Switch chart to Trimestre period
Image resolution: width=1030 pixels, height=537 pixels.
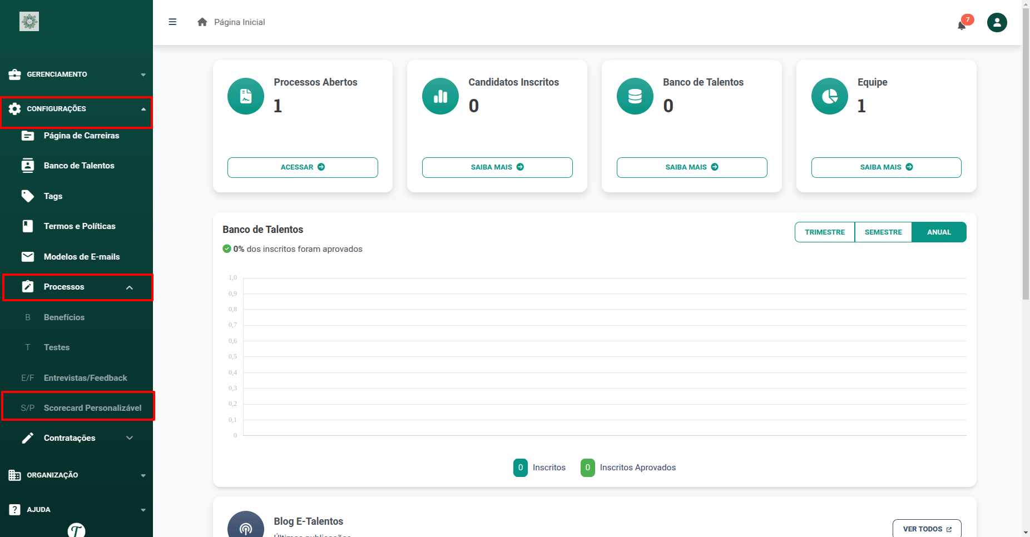pyautogui.click(x=825, y=232)
